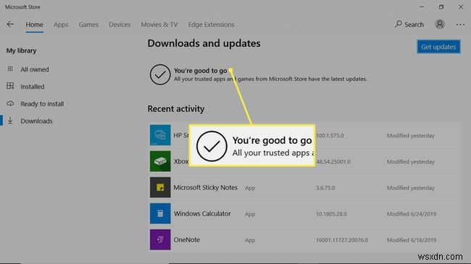Open OneNote entry name

pyautogui.click(x=186, y=239)
